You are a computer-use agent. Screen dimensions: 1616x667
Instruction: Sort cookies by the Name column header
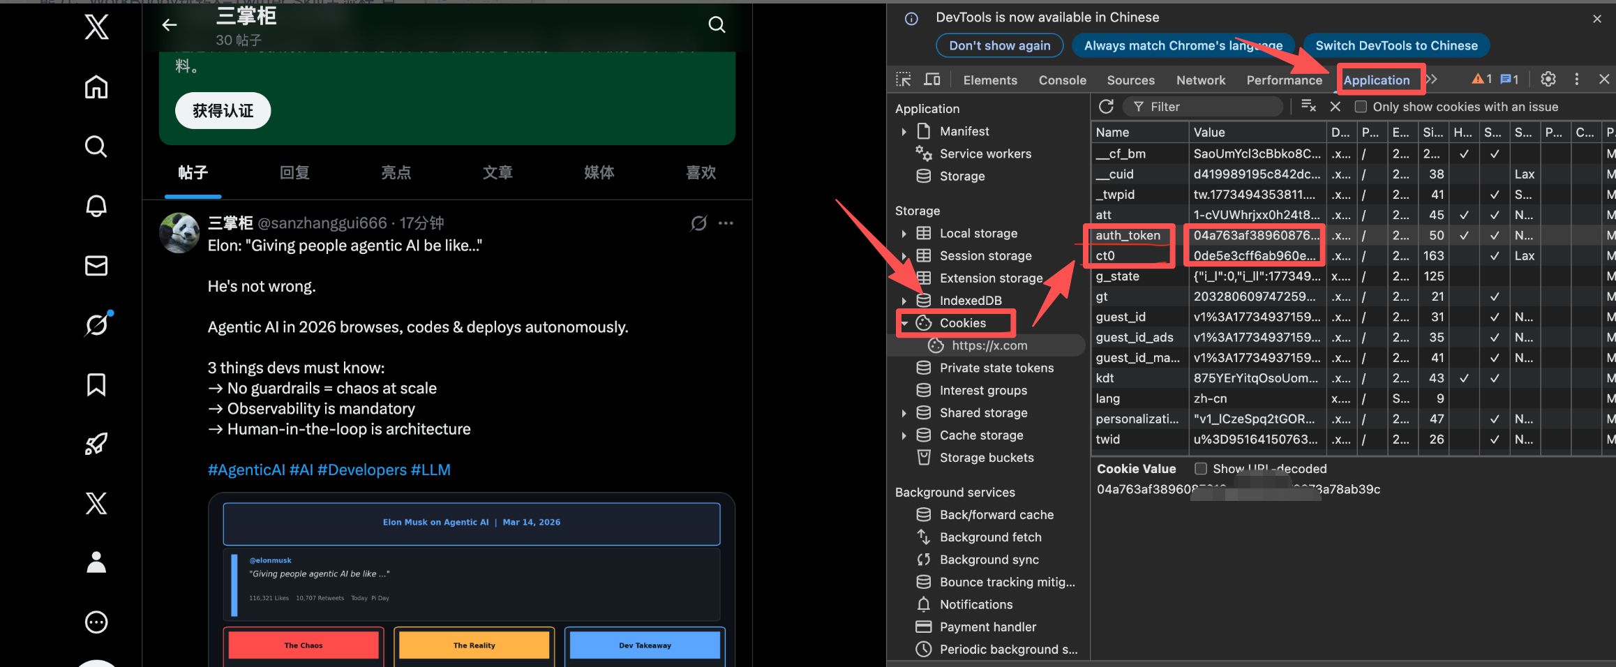(x=1139, y=132)
